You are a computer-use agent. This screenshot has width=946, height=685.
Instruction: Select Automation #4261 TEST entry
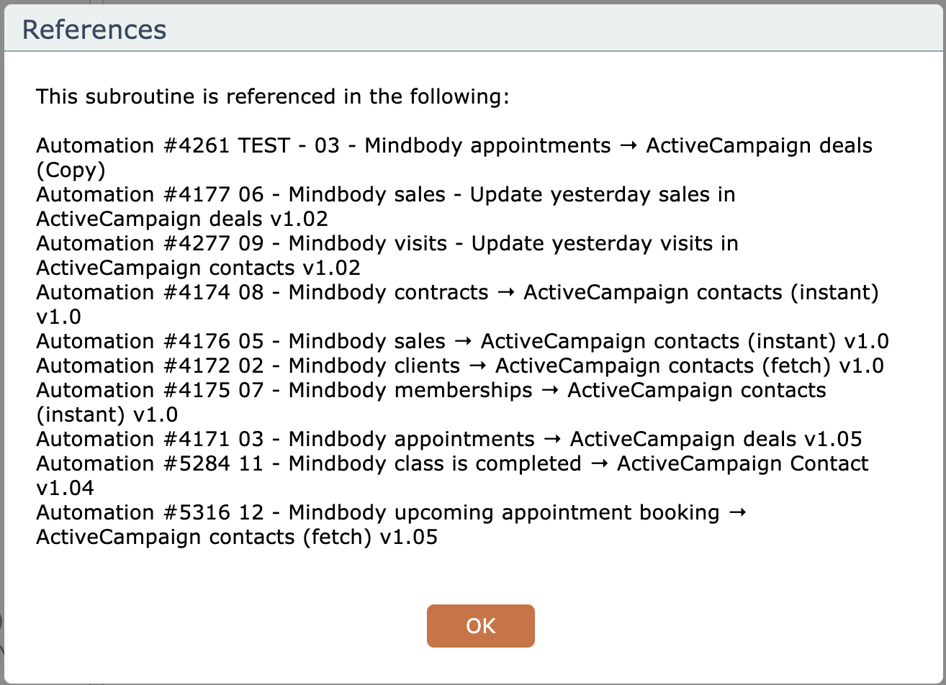(x=454, y=146)
